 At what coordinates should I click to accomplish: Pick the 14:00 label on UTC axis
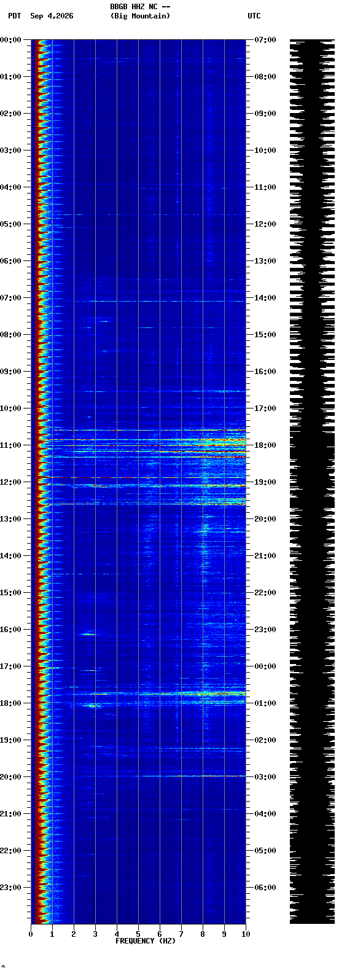[x=265, y=298]
